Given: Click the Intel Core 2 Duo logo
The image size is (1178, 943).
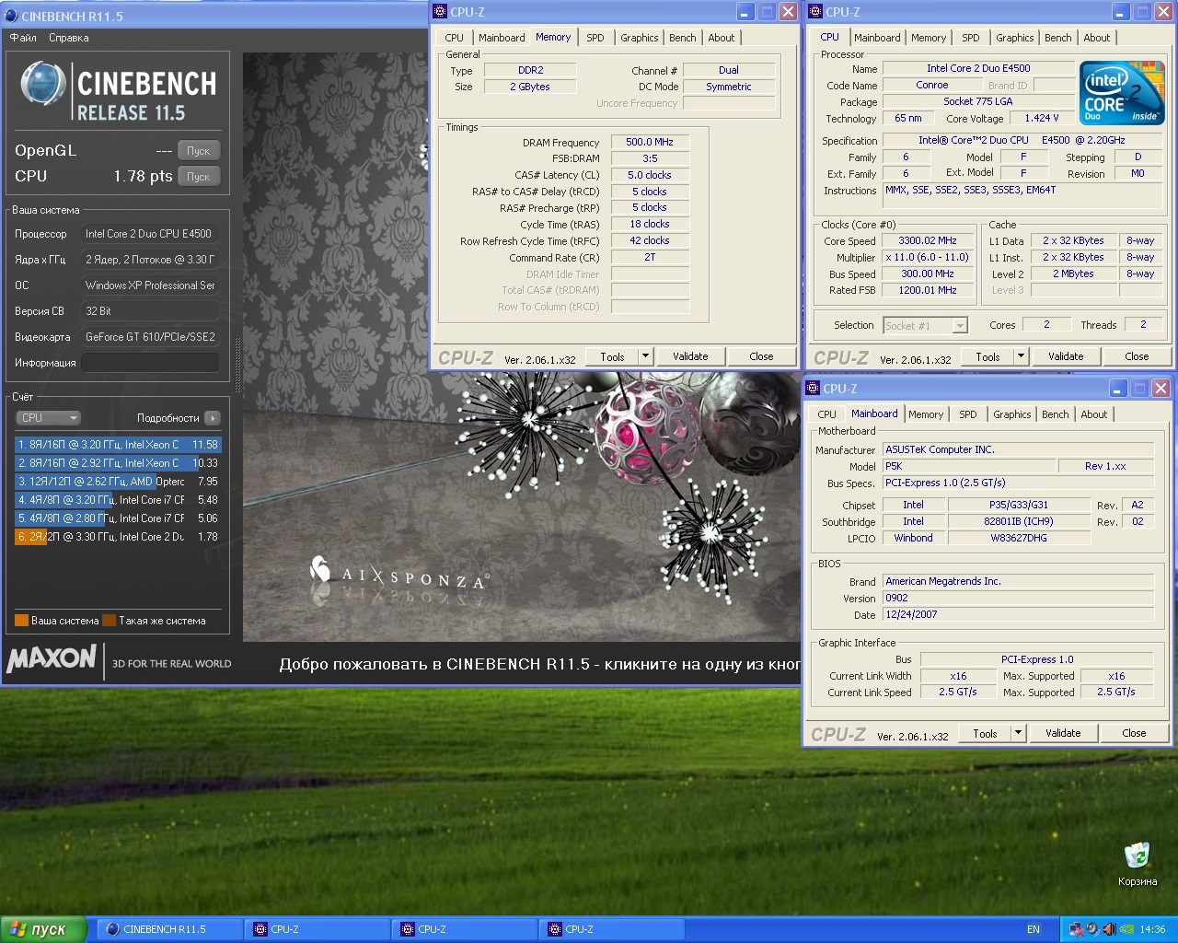Looking at the screenshot, I should (1122, 92).
